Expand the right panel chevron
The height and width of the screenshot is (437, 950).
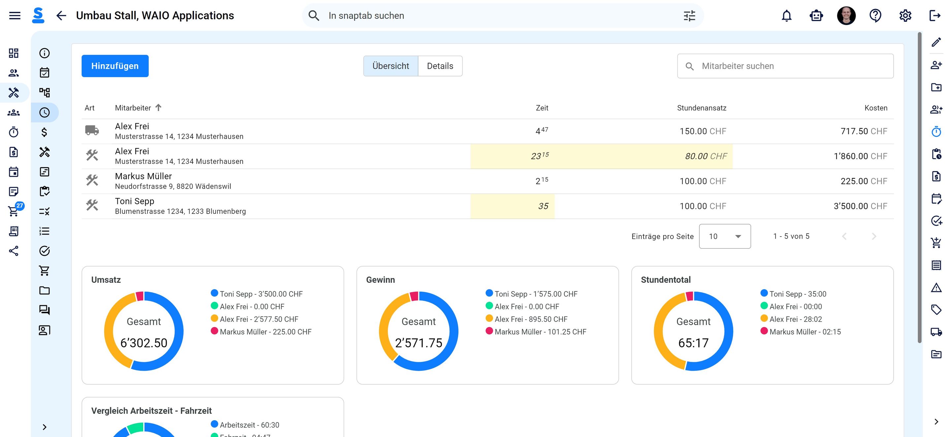point(936,422)
